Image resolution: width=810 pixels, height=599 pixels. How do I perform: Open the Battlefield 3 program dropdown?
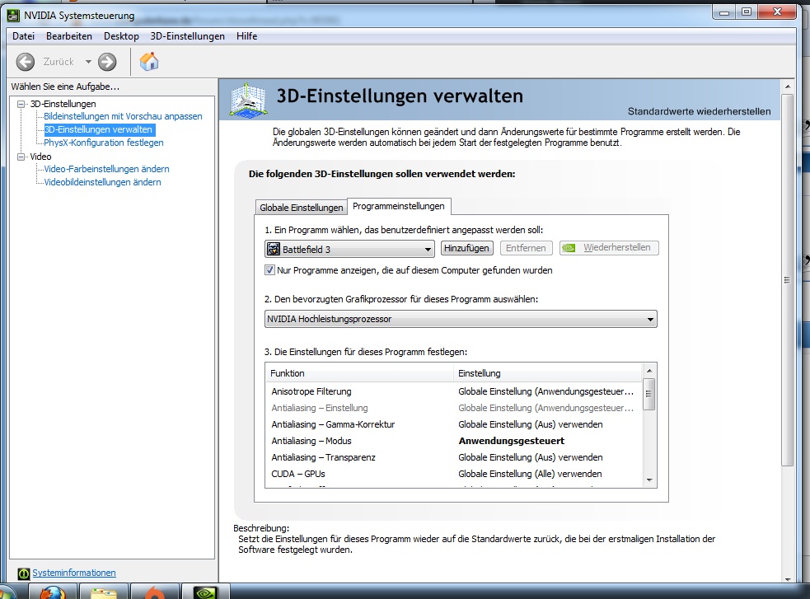click(349, 249)
